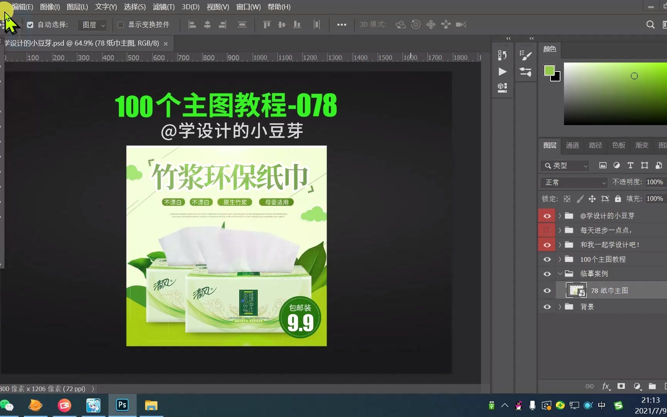Pick a color in the color field
Image resolution: width=667 pixels, height=417 pixels.
pyautogui.click(x=615, y=94)
